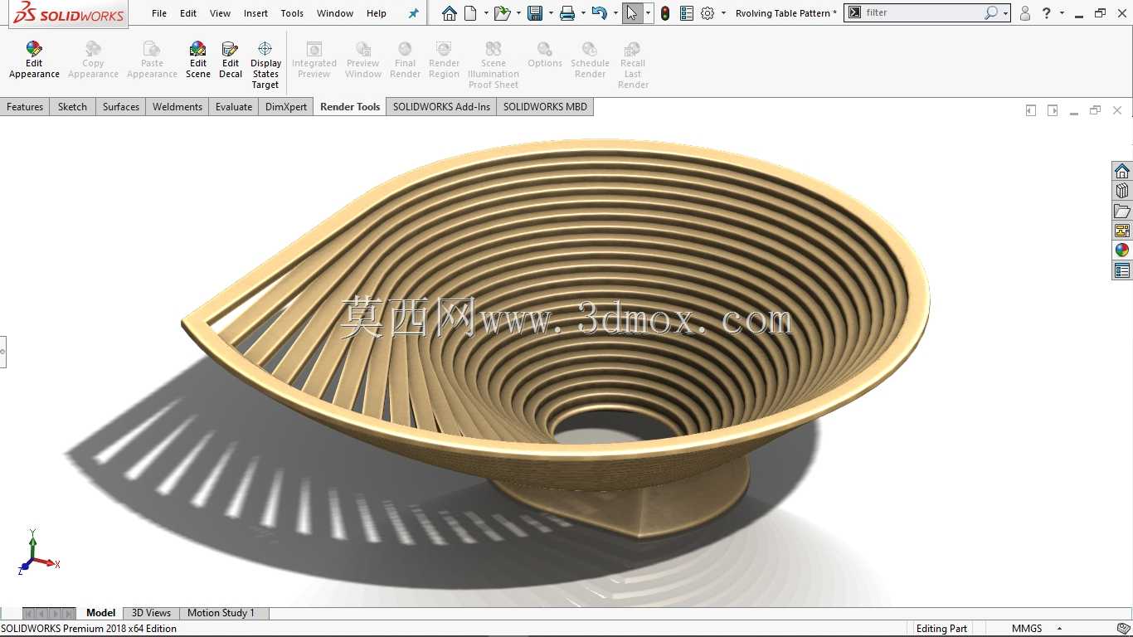
Task: Open the Edit Scene tool
Action: pos(198,60)
